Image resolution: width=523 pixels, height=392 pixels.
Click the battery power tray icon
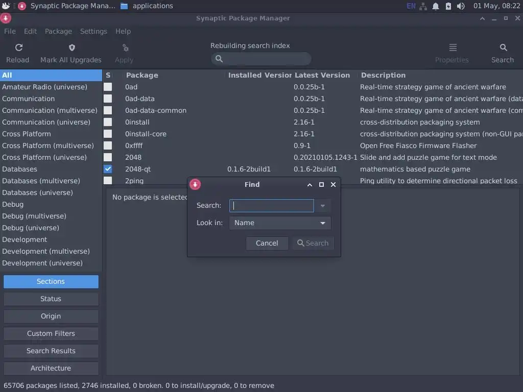click(x=448, y=6)
